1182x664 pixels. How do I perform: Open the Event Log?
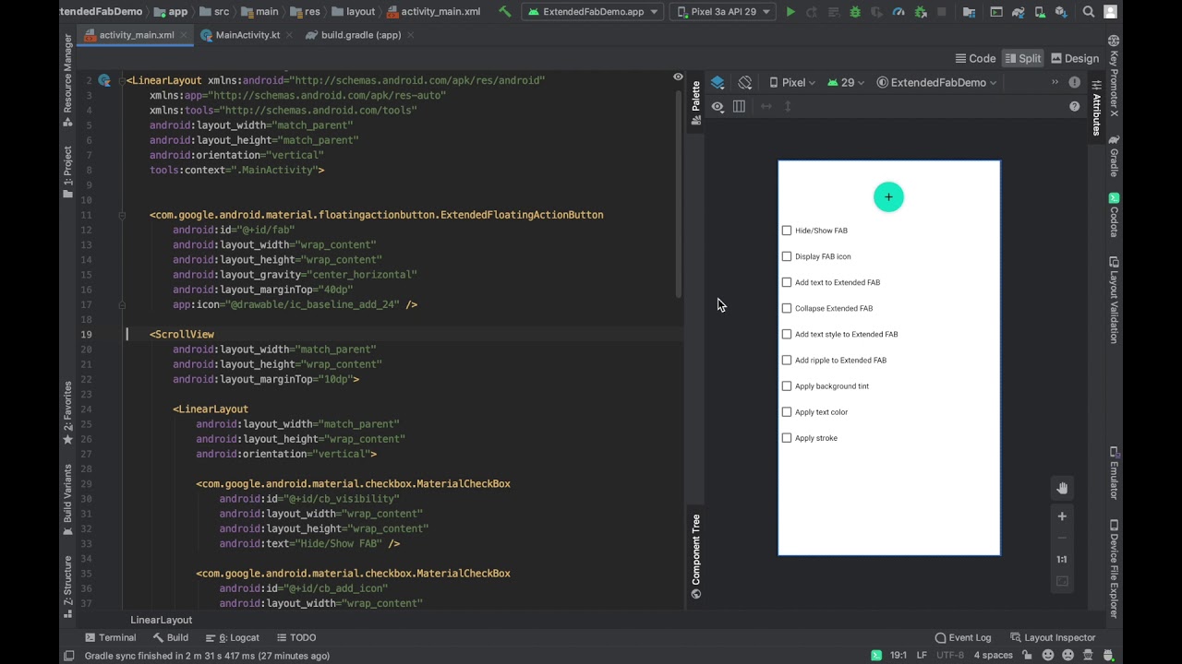(963, 637)
